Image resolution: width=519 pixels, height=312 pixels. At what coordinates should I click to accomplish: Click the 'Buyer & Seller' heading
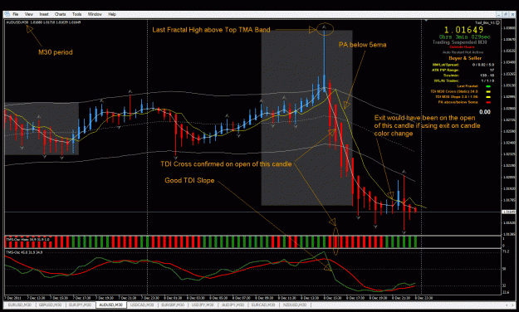tap(465, 58)
